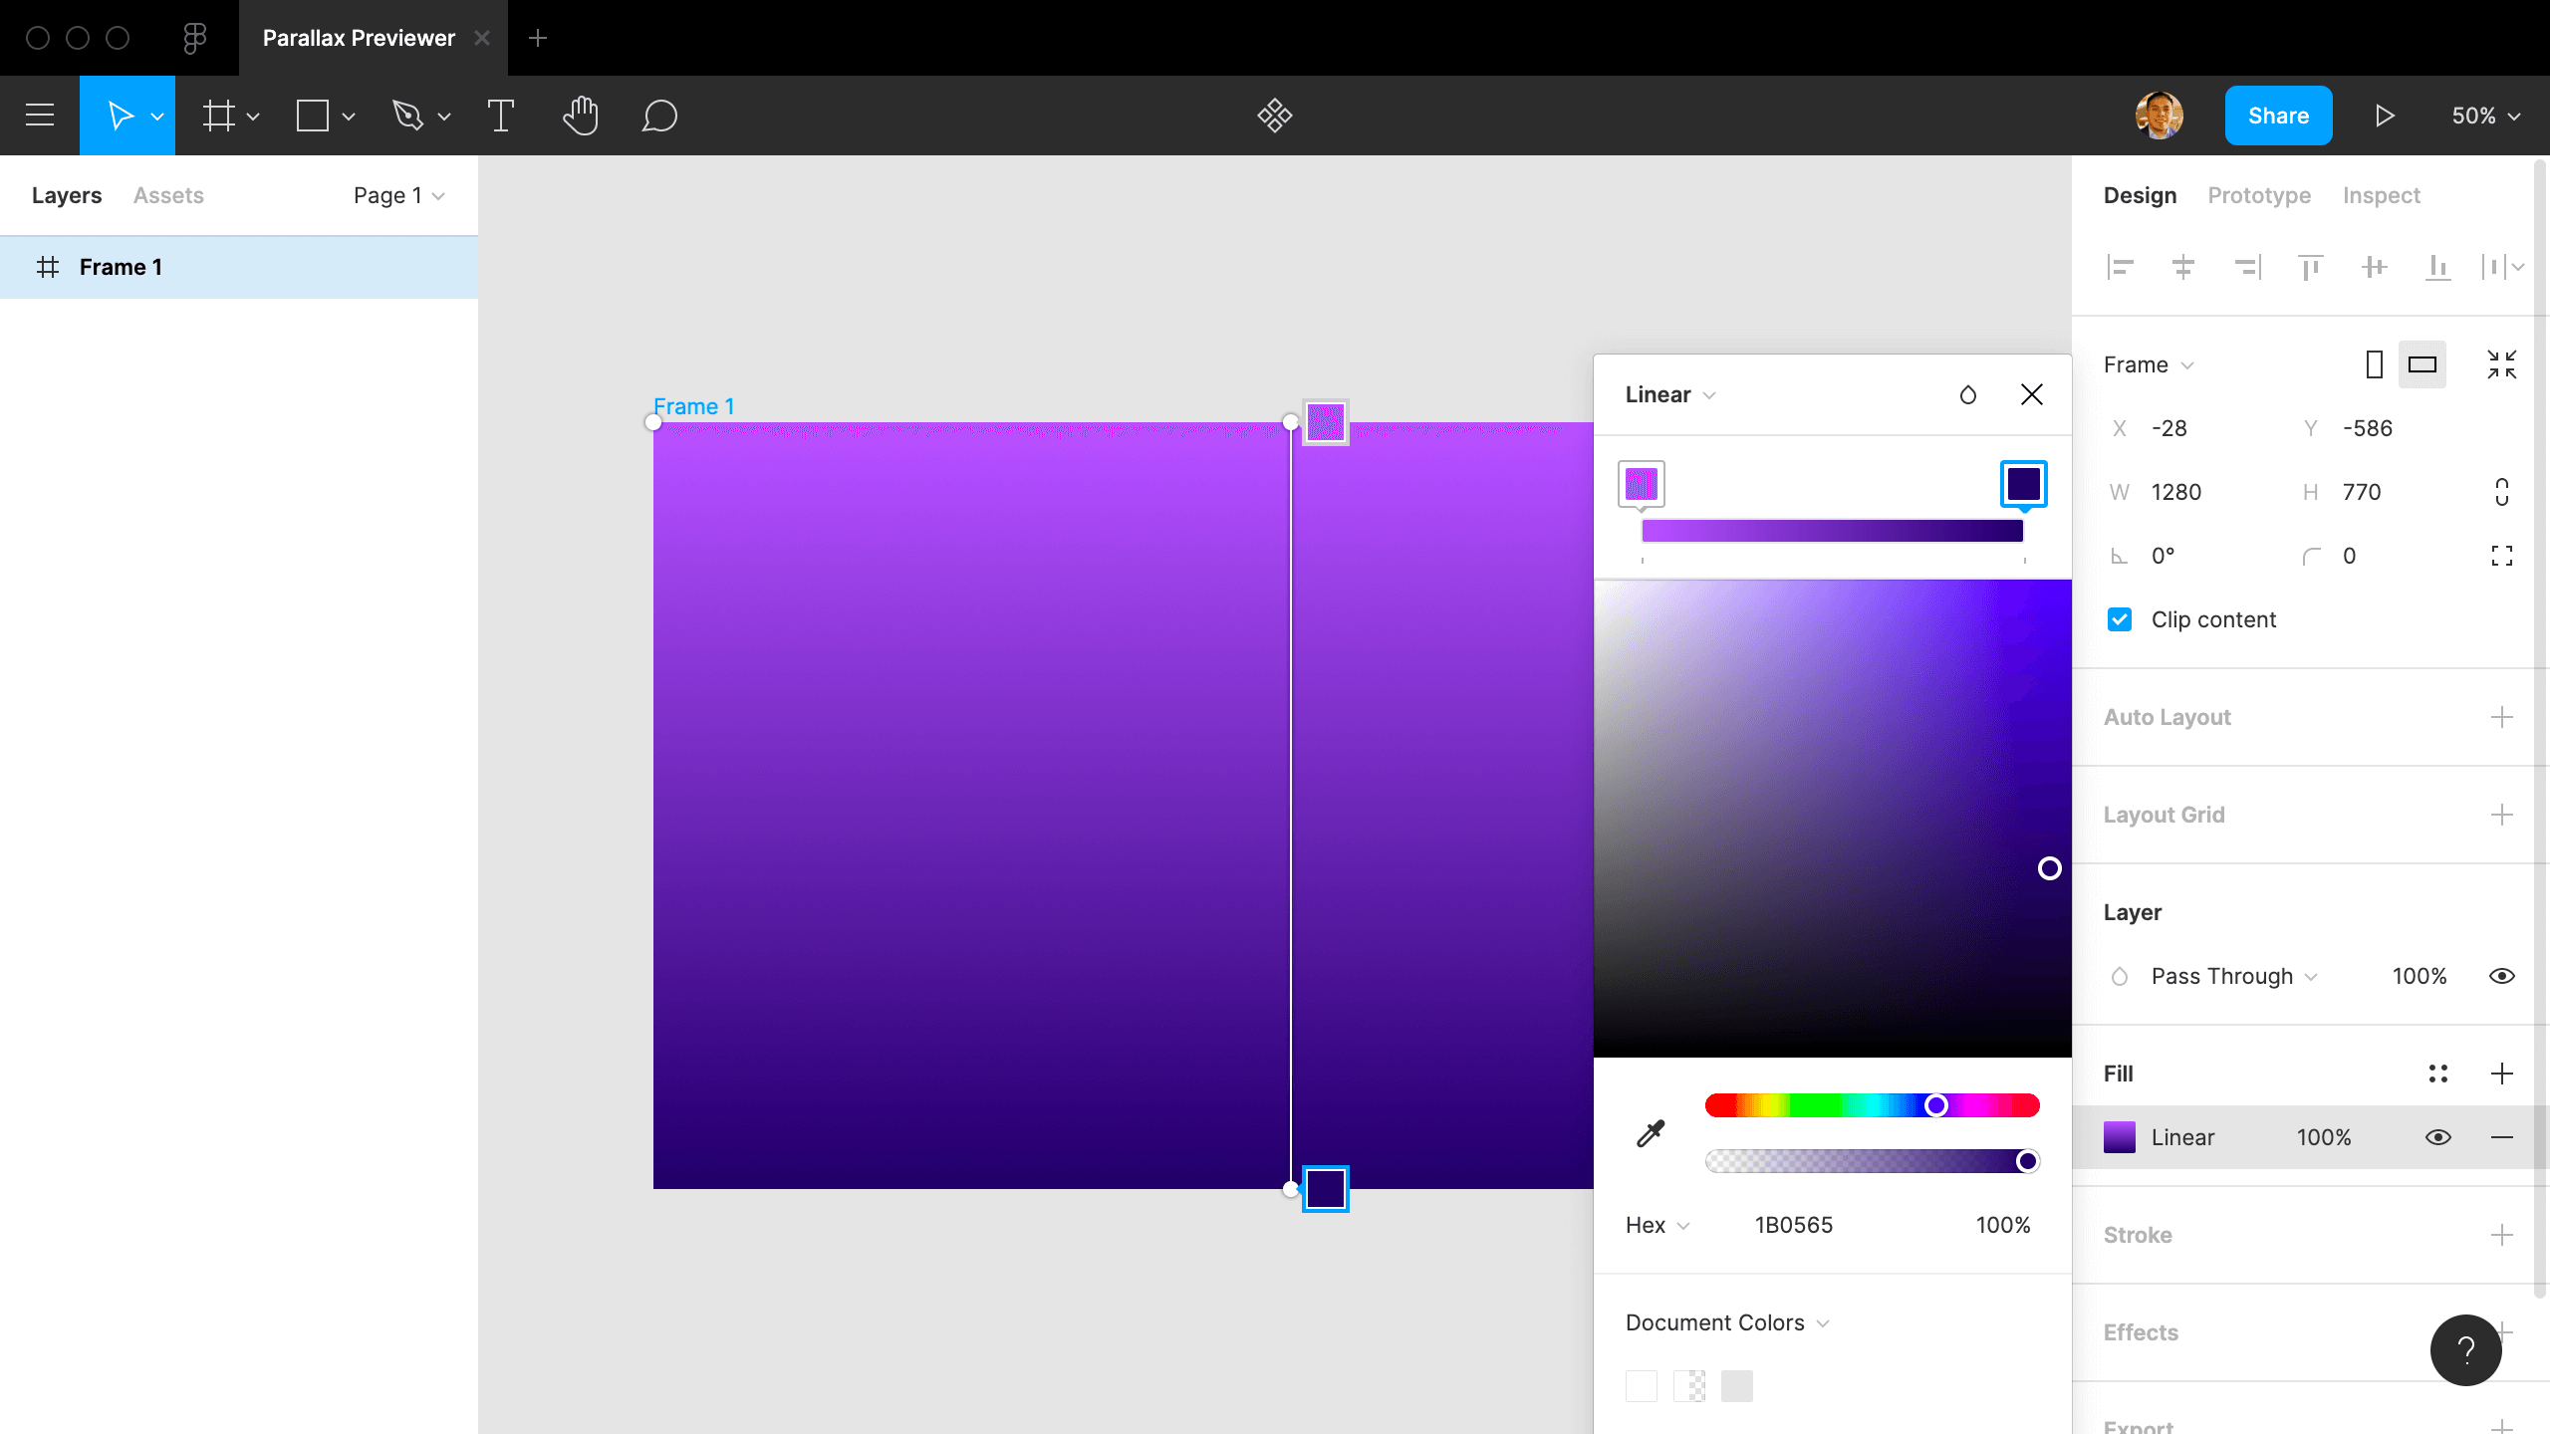The width and height of the screenshot is (2550, 1434).
Task: Click the Share button
Action: point(2277,116)
